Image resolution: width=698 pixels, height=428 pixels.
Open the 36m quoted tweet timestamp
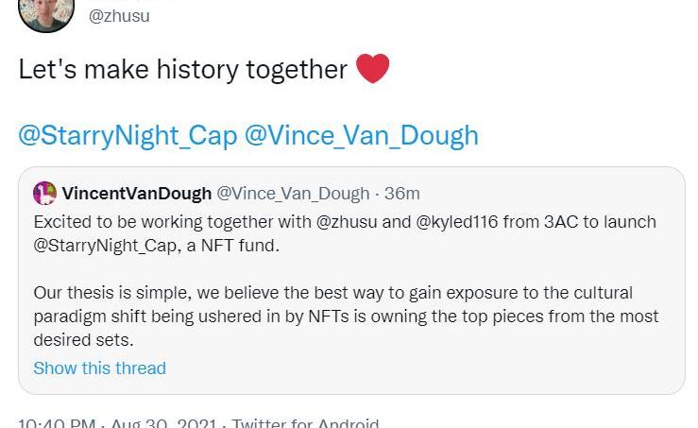[401, 194]
